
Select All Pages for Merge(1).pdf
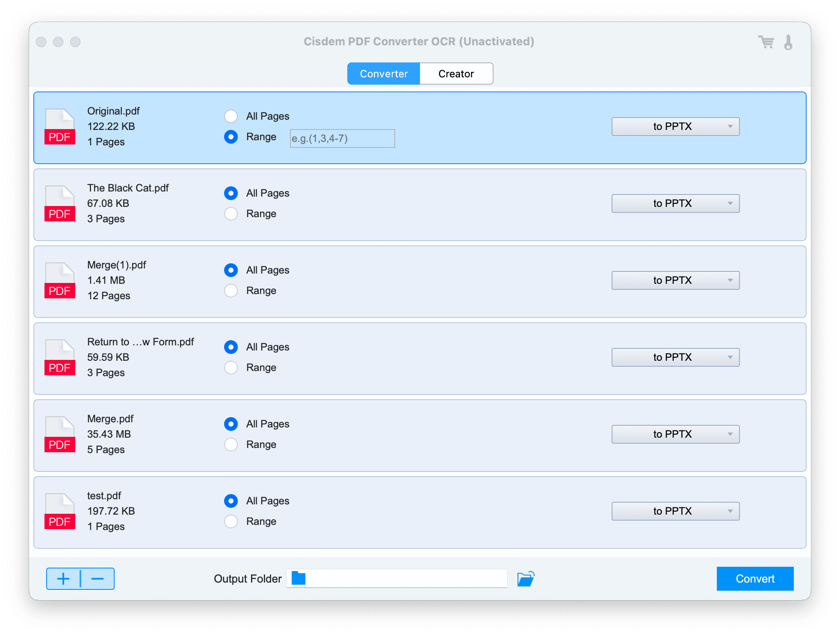click(231, 270)
